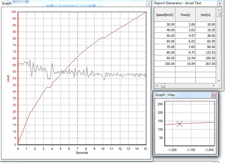This screenshot has width=225, height=163.
Task: Select time cell 15.09
Action: [x=185, y=63]
